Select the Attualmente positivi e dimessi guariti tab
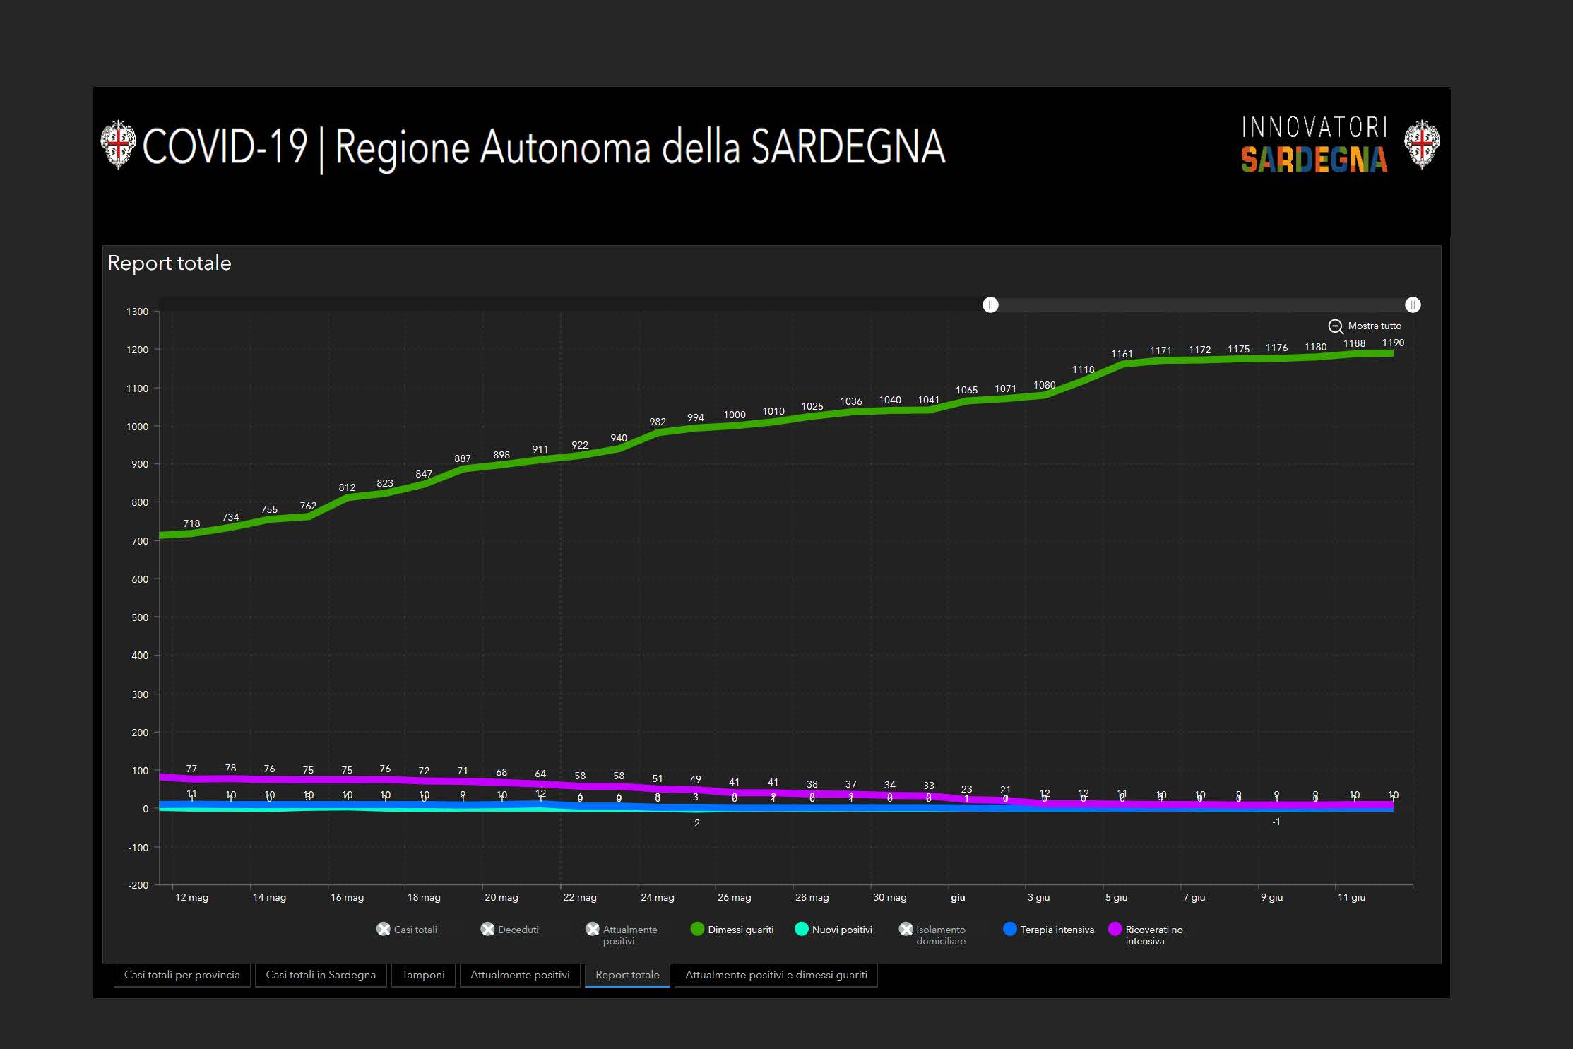The height and width of the screenshot is (1049, 1573). (x=776, y=975)
